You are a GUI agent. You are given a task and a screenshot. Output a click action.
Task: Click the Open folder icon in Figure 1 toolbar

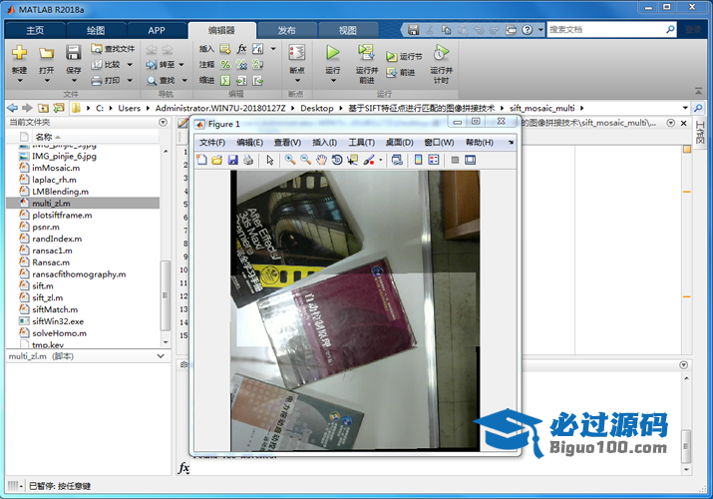pos(217,160)
